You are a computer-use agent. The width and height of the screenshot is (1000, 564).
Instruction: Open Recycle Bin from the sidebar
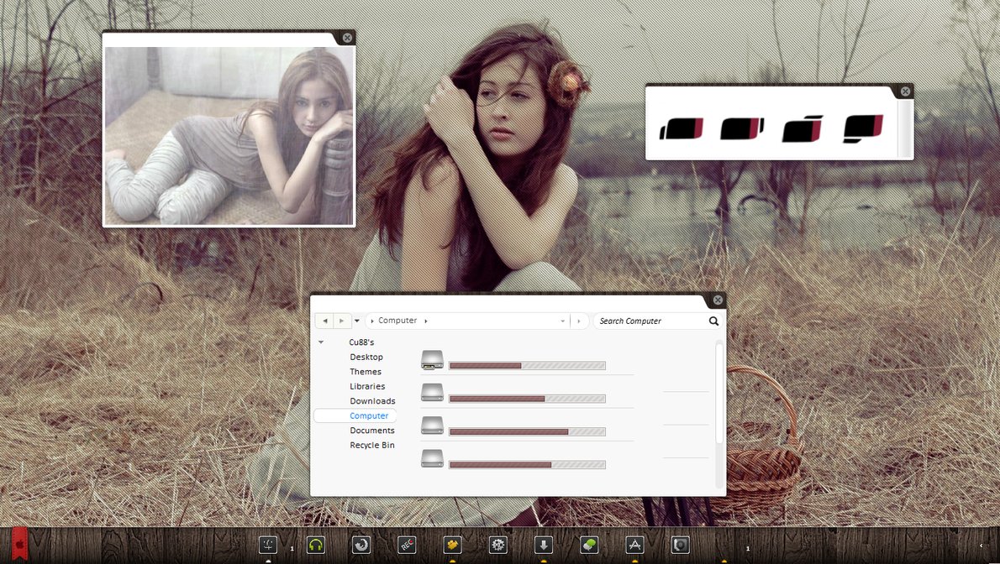pyautogui.click(x=372, y=445)
